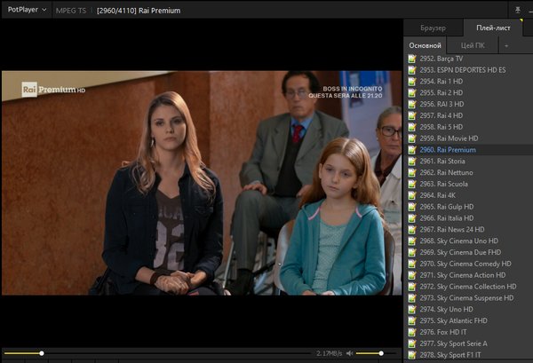533x363 pixels.
Task: Open the Цей ПК tab
Action: tap(473, 44)
